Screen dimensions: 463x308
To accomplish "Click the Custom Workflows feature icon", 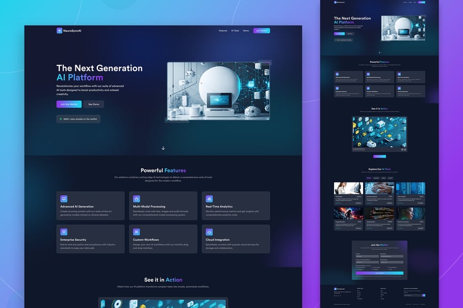I will pyautogui.click(x=136, y=232).
